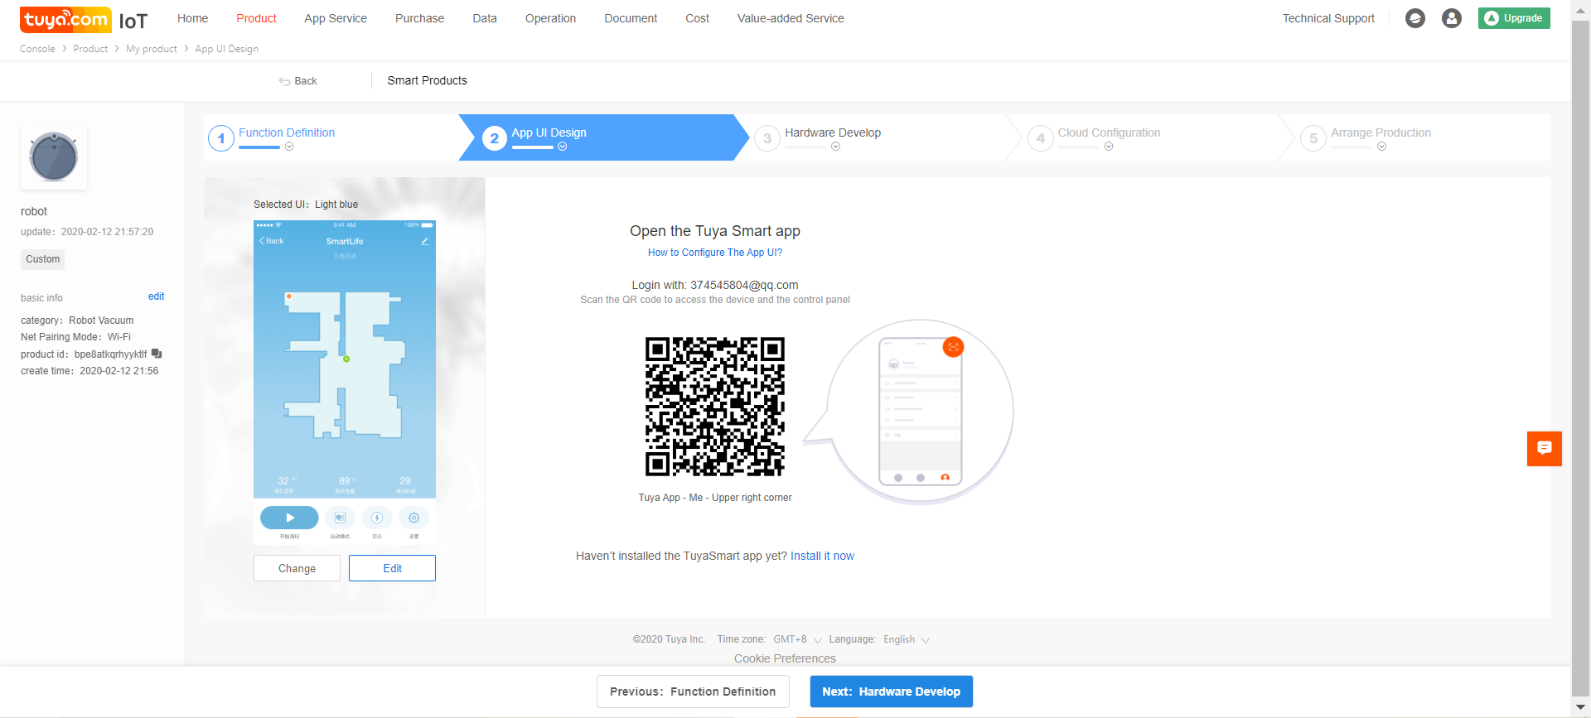Open the Home menu
This screenshot has height=718, width=1591.
click(193, 18)
